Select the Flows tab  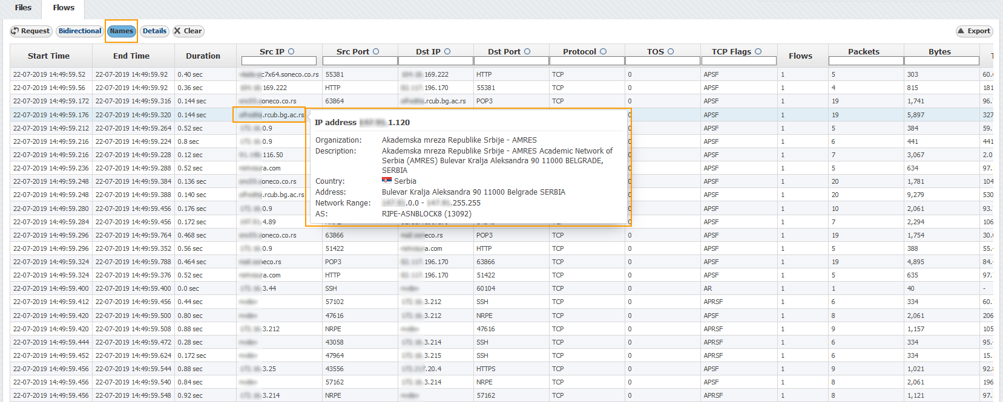click(64, 8)
